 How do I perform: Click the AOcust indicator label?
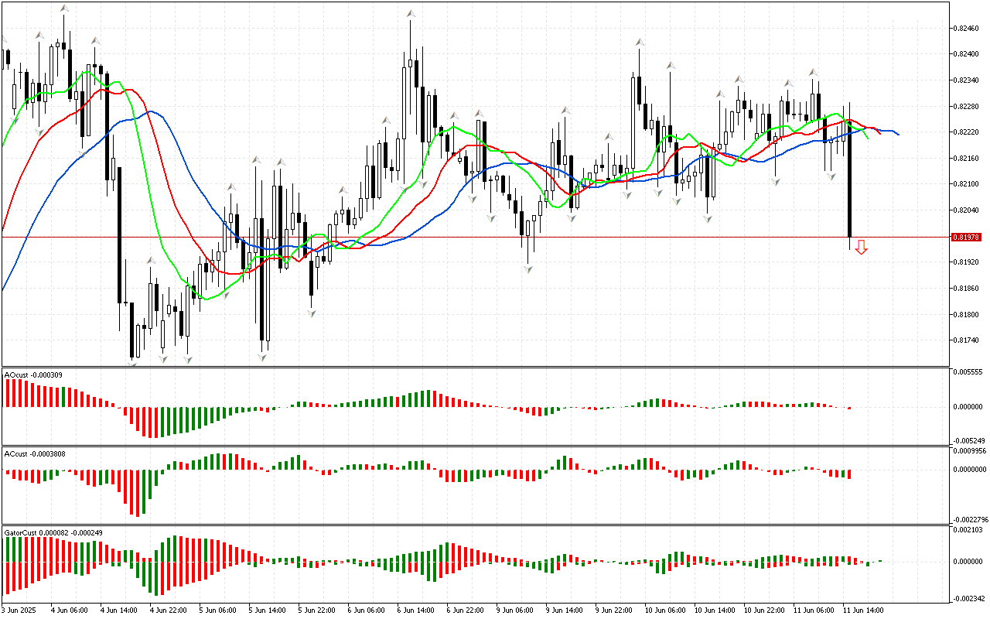click(x=33, y=375)
